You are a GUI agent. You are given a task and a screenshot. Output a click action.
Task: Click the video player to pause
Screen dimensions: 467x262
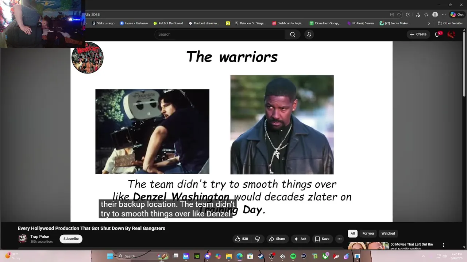231,131
